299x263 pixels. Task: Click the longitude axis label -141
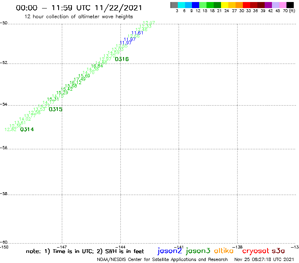click(x=179, y=247)
